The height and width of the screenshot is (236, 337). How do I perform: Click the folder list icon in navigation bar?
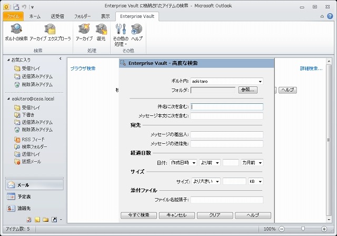pyautogui.click(x=46, y=220)
